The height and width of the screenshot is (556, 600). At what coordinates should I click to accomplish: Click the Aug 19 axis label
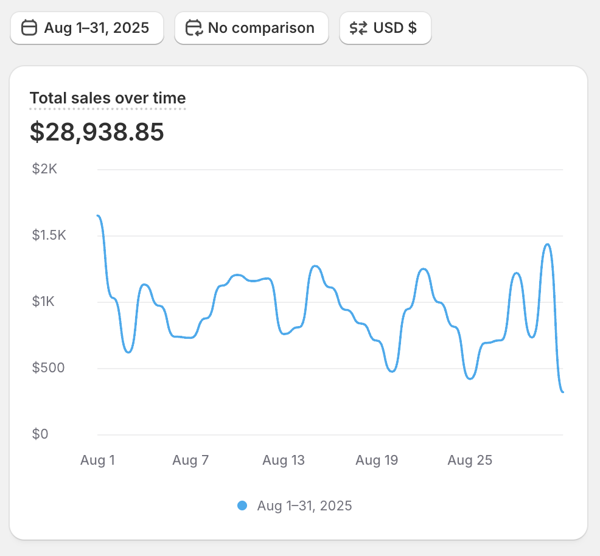click(x=377, y=460)
